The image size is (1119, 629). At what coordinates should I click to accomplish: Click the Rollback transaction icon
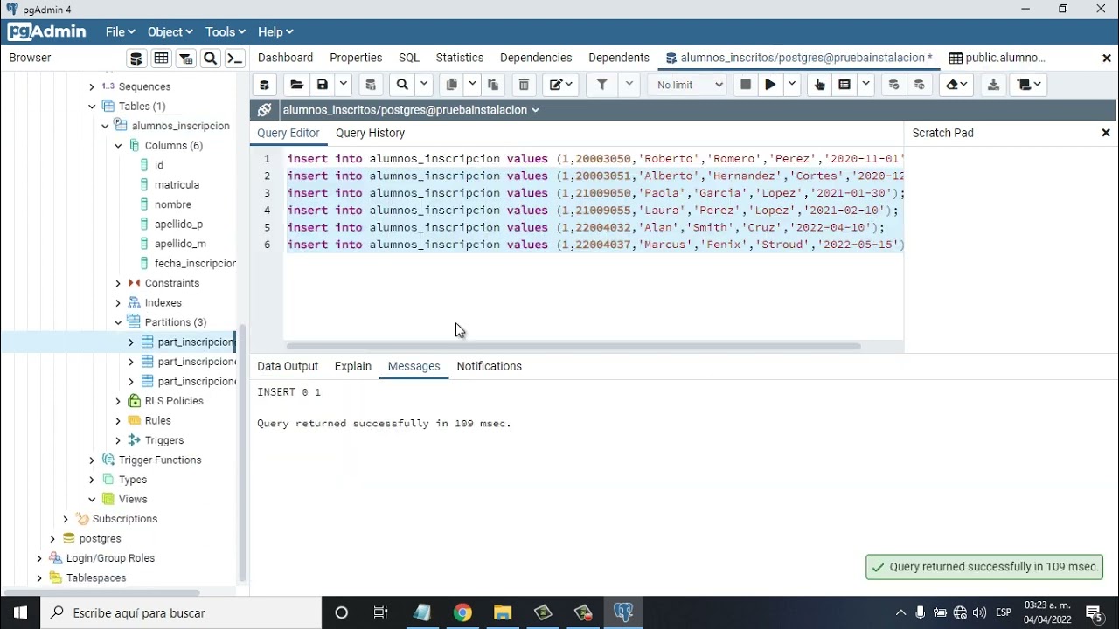click(920, 85)
